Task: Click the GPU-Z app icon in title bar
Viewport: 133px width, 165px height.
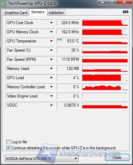Action: coord(4,3)
